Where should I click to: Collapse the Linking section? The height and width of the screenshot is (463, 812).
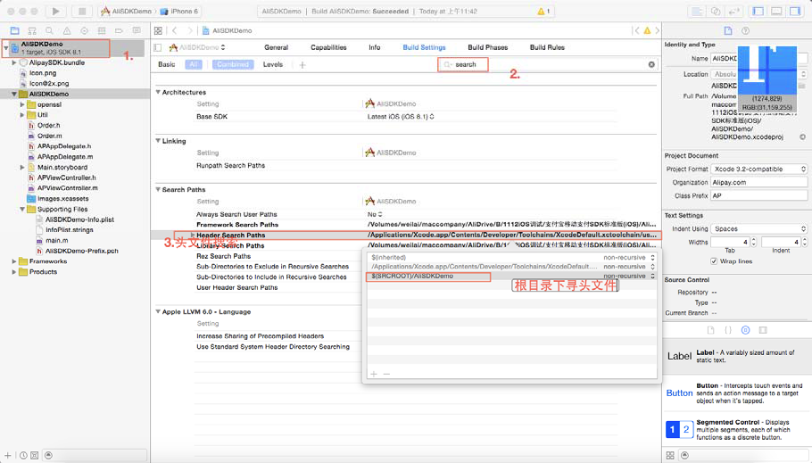(x=158, y=141)
